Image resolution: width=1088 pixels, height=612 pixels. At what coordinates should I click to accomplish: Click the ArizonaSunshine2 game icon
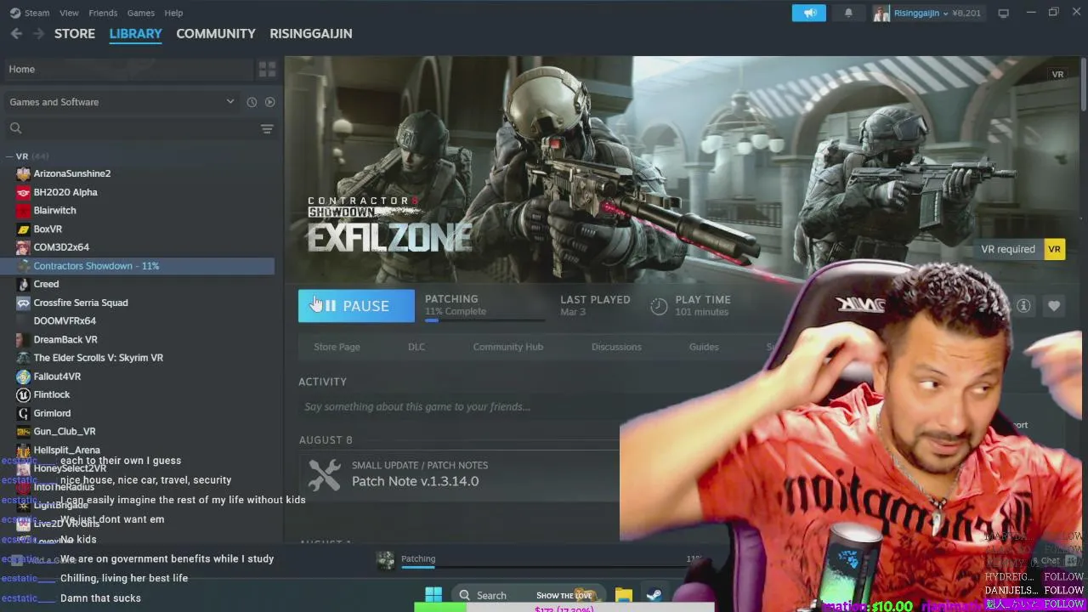point(23,173)
